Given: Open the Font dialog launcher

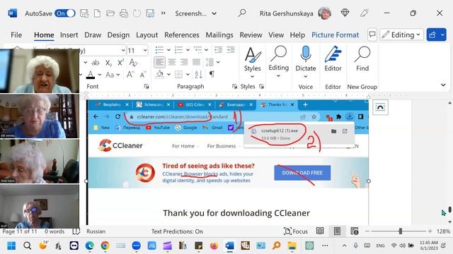Looking at the screenshot, I should 147,86.
